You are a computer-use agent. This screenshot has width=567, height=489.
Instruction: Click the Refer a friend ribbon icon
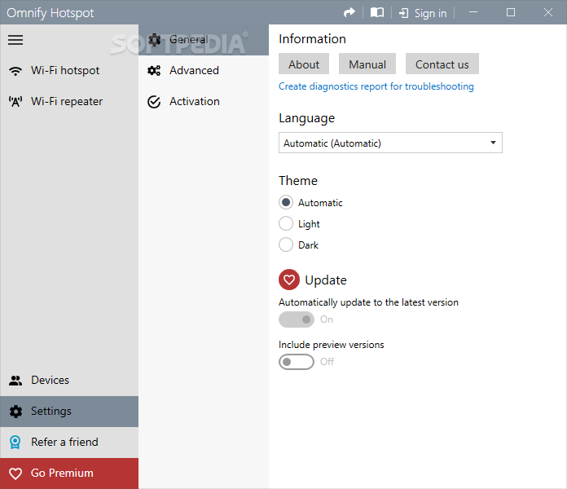point(15,443)
